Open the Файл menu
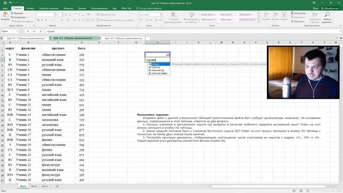343x193 pixels. tap(5, 9)
